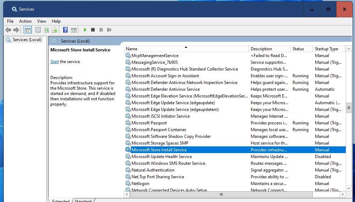Sort by the Startup Type column header
Screen dimensions: 355x202
coord(329,49)
